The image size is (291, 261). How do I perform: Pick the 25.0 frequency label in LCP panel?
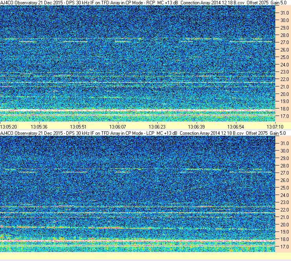pos(284,188)
